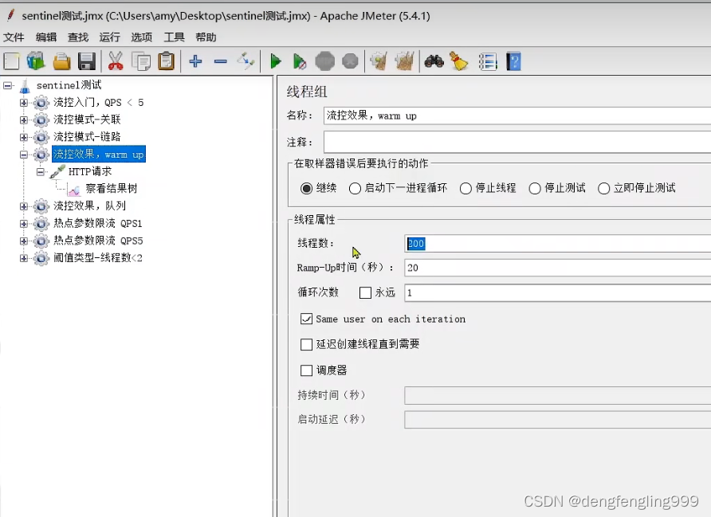Start the test with green play icon
The image size is (711, 517).
coord(275,61)
